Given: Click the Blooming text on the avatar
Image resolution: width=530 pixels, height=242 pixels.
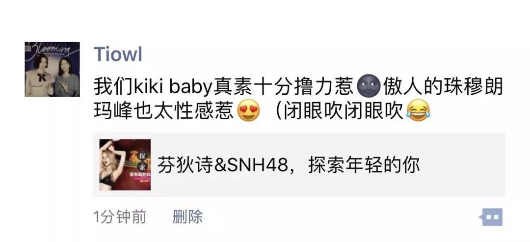Looking at the screenshot, I should (51, 50).
